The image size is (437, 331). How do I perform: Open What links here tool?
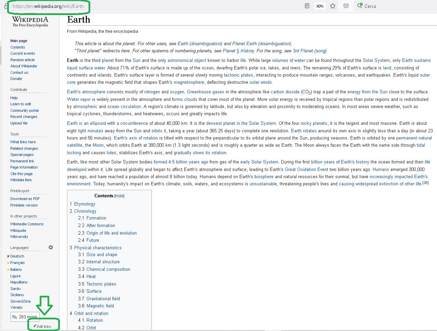coord(23,142)
